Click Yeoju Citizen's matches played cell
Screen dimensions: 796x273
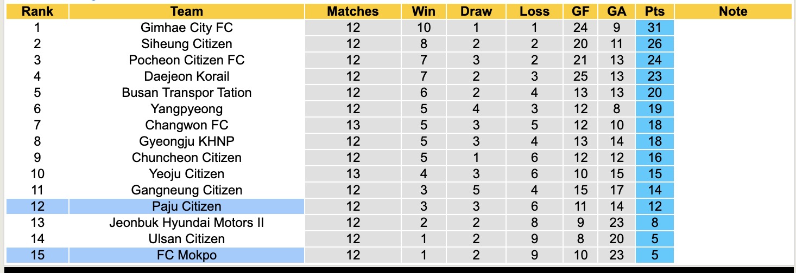pyautogui.click(x=352, y=174)
